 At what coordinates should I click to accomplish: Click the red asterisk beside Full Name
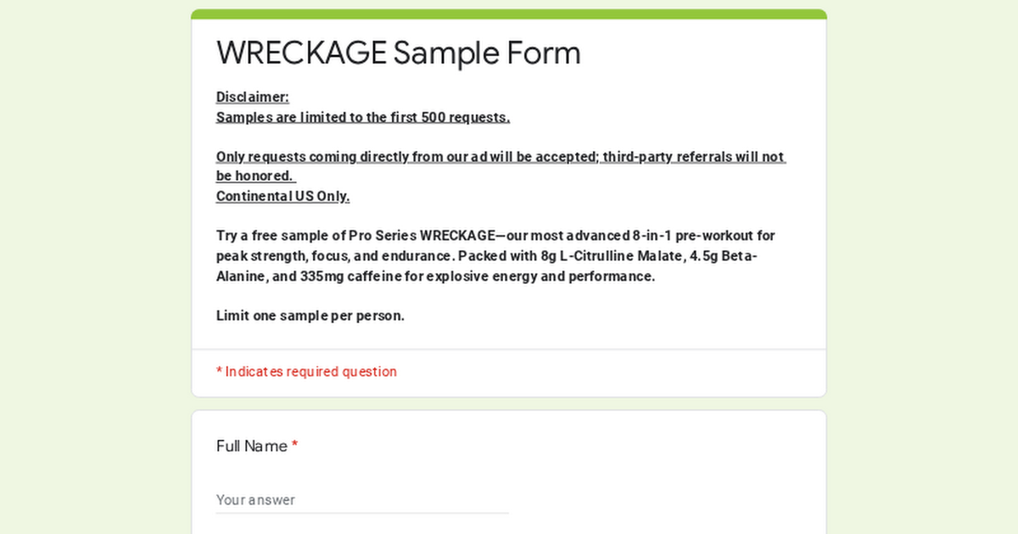pyautogui.click(x=294, y=446)
